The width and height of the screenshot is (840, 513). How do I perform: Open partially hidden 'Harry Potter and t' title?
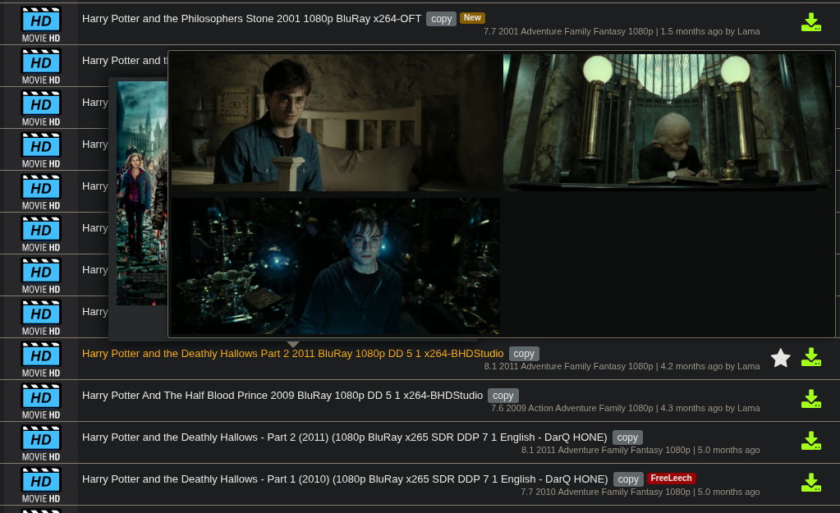(124, 61)
